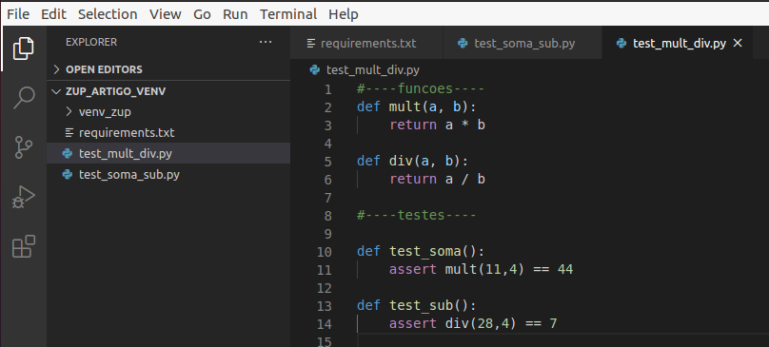Click line number 5 in gutter
The height and width of the screenshot is (347, 769).
click(327, 162)
